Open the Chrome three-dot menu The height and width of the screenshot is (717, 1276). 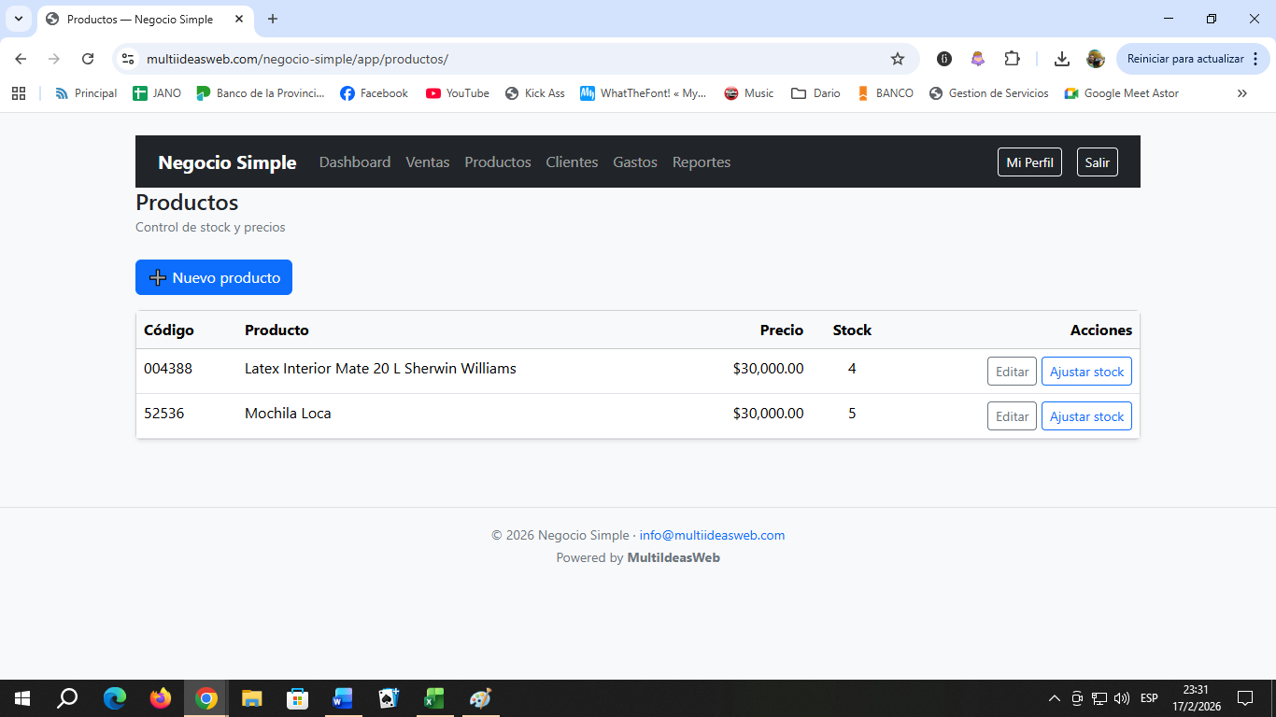(x=1256, y=58)
